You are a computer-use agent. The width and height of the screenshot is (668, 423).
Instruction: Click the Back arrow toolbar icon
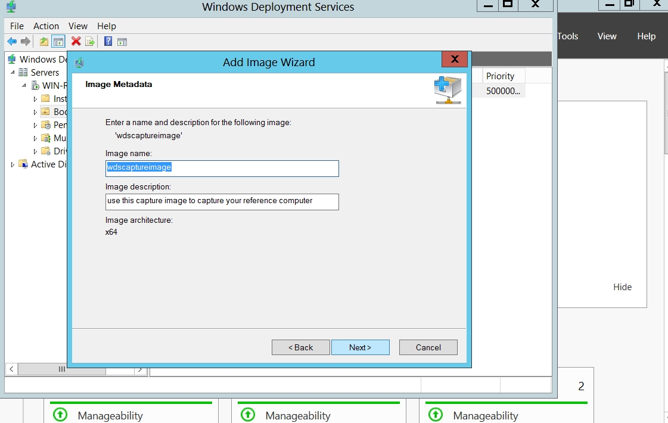(x=12, y=42)
